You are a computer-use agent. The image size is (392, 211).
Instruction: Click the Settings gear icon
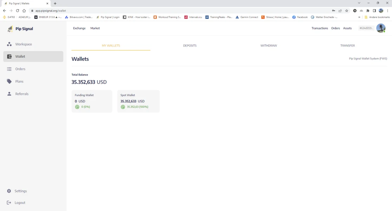point(9,191)
